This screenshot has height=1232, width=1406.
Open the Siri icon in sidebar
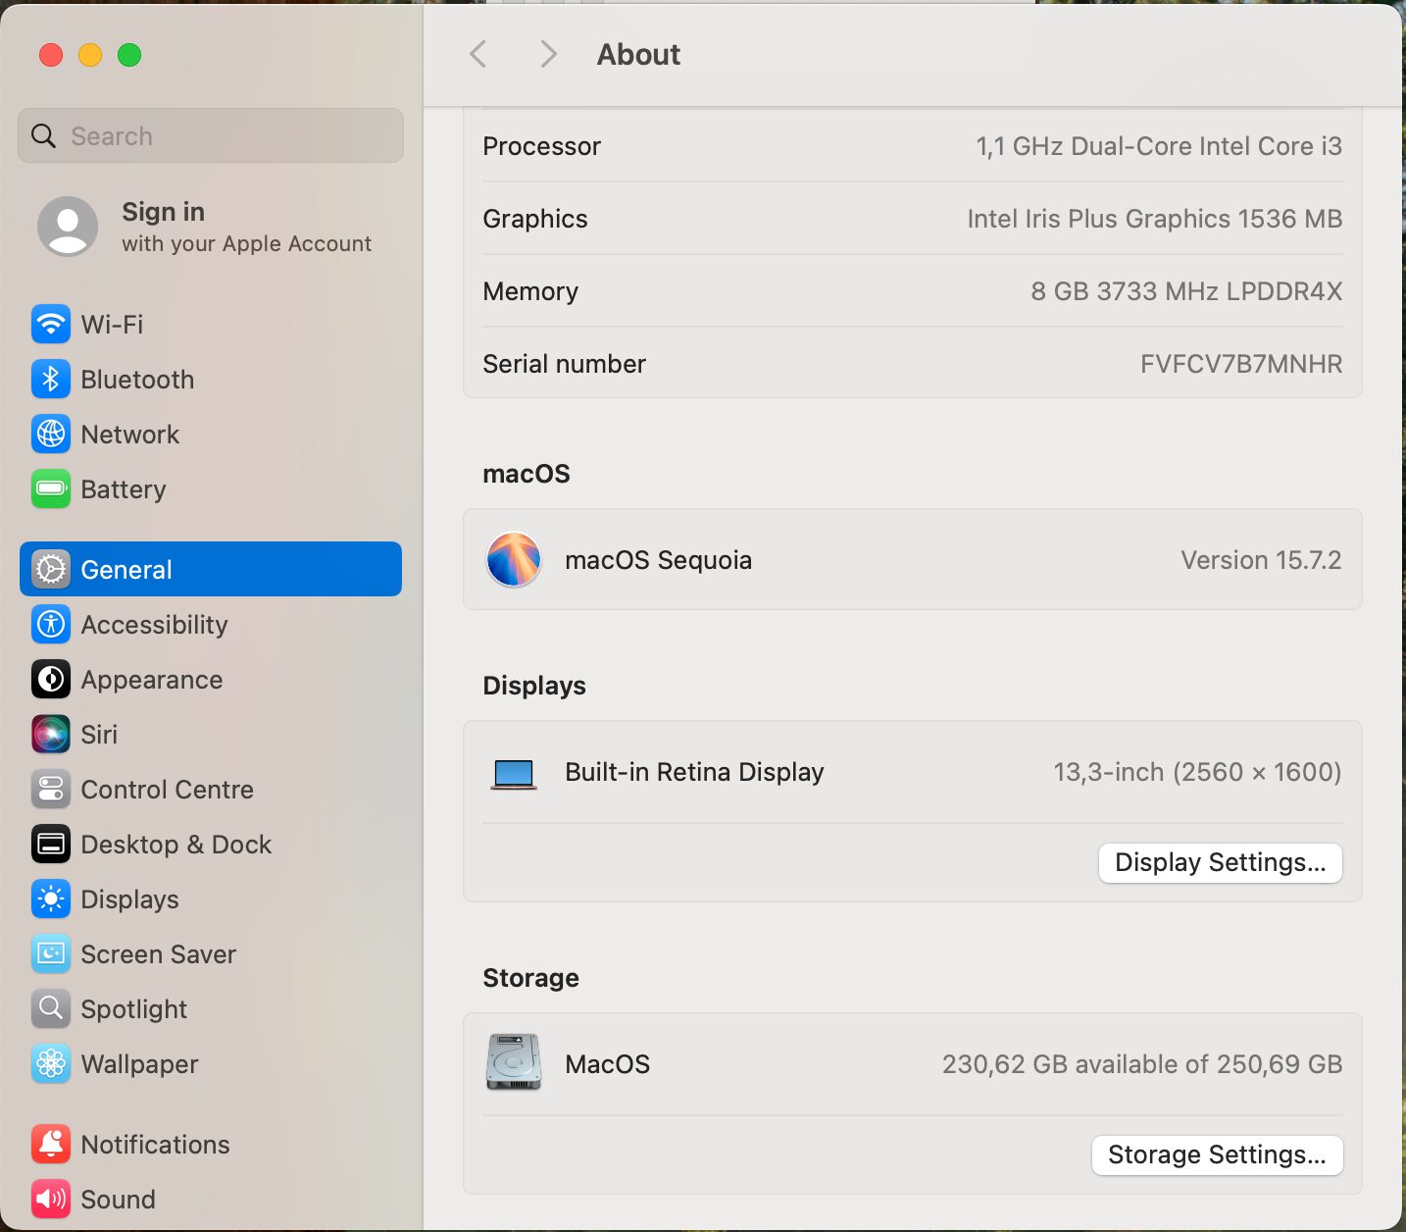[x=51, y=734]
